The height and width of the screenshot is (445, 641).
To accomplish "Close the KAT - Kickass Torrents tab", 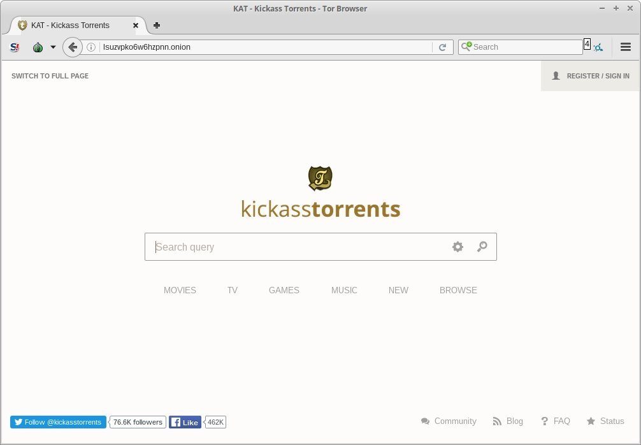I will click(x=136, y=26).
